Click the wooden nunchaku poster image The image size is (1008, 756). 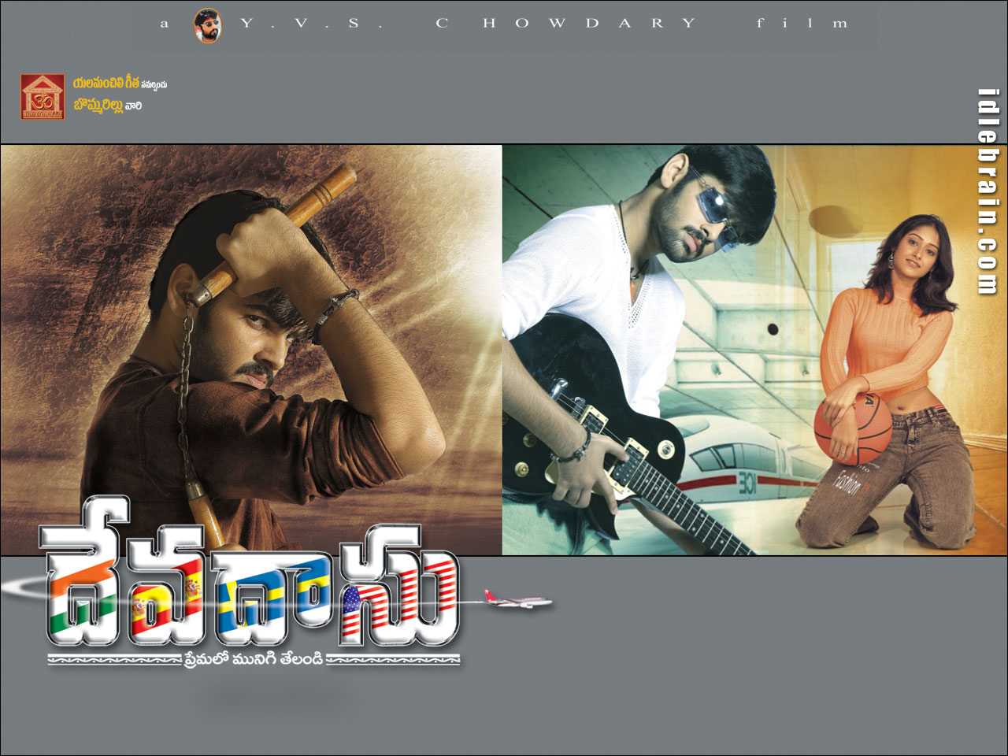(x=251, y=350)
